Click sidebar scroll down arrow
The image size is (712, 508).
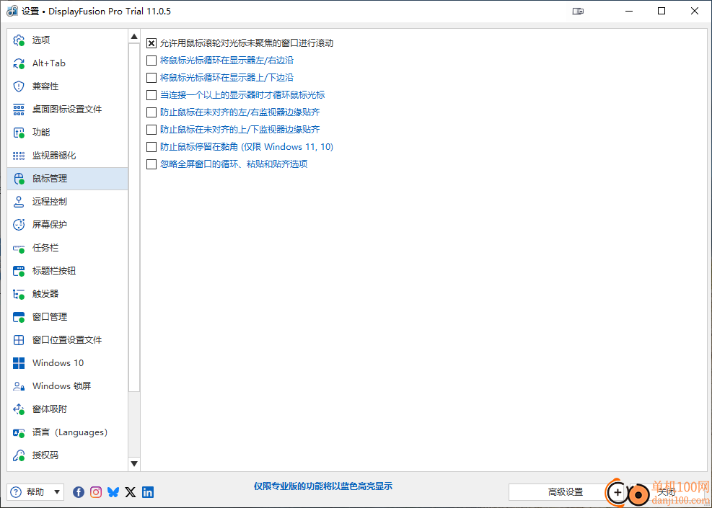pyautogui.click(x=134, y=463)
